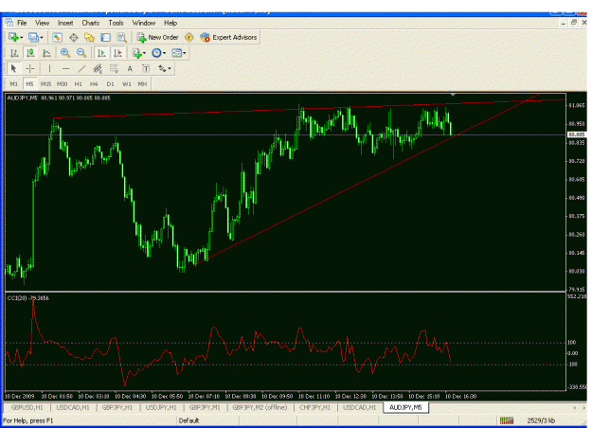Toggle chart auto scroll

tap(101, 53)
